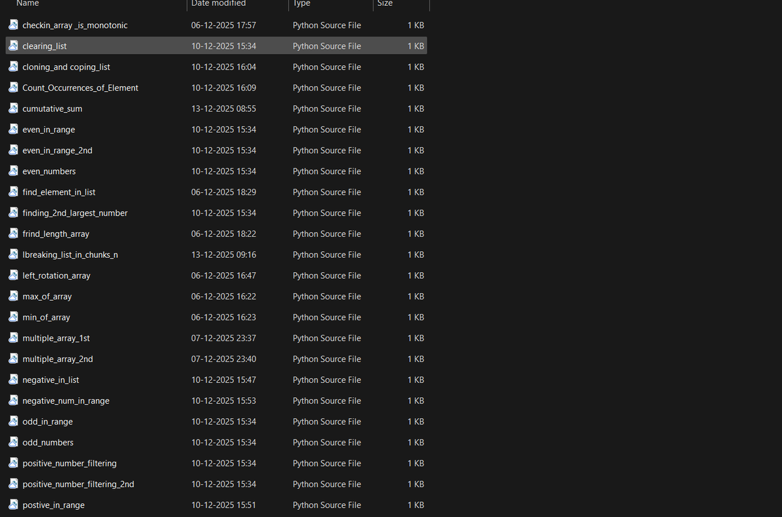
Task: Click the negative_in_list file name
Action: coord(51,380)
